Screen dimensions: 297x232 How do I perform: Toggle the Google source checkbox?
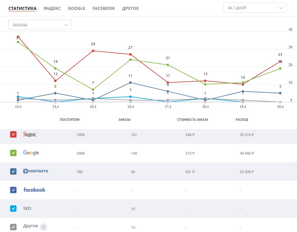[13, 153]
